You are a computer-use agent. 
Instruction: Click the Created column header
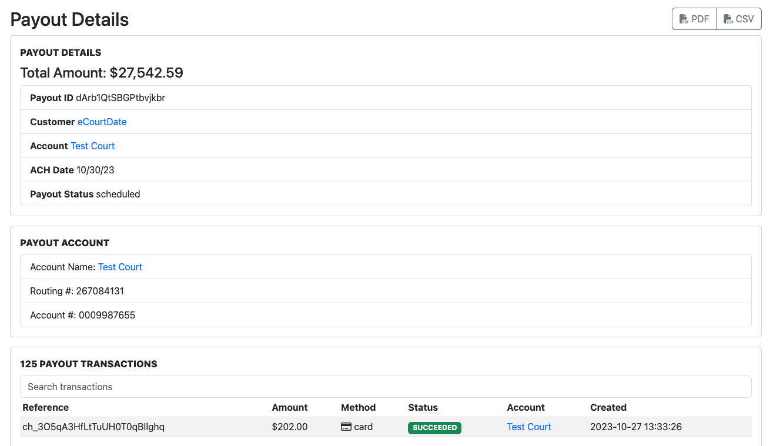coord(608,407)
